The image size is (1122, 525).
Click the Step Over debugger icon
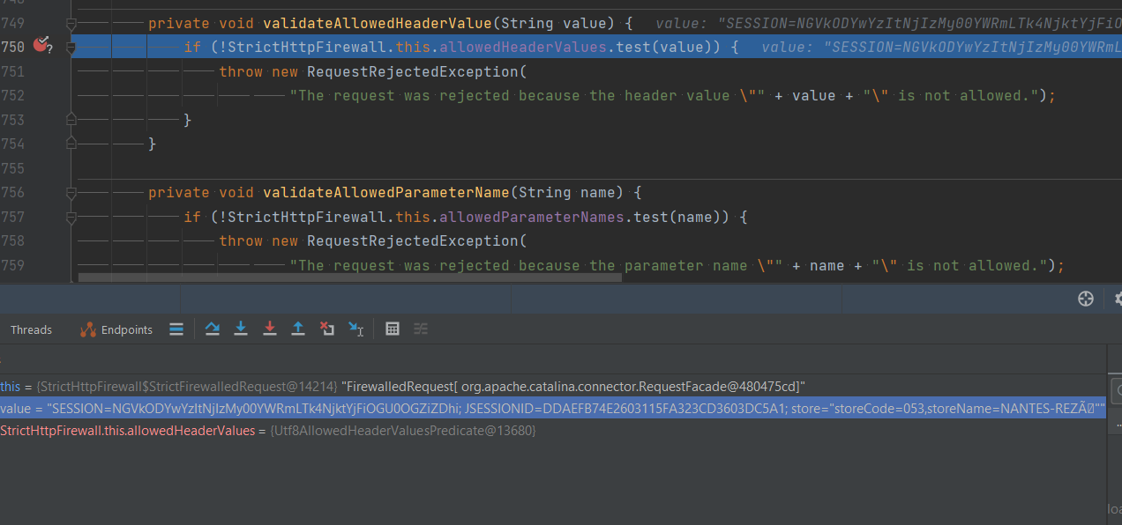[x=213, y=328]
